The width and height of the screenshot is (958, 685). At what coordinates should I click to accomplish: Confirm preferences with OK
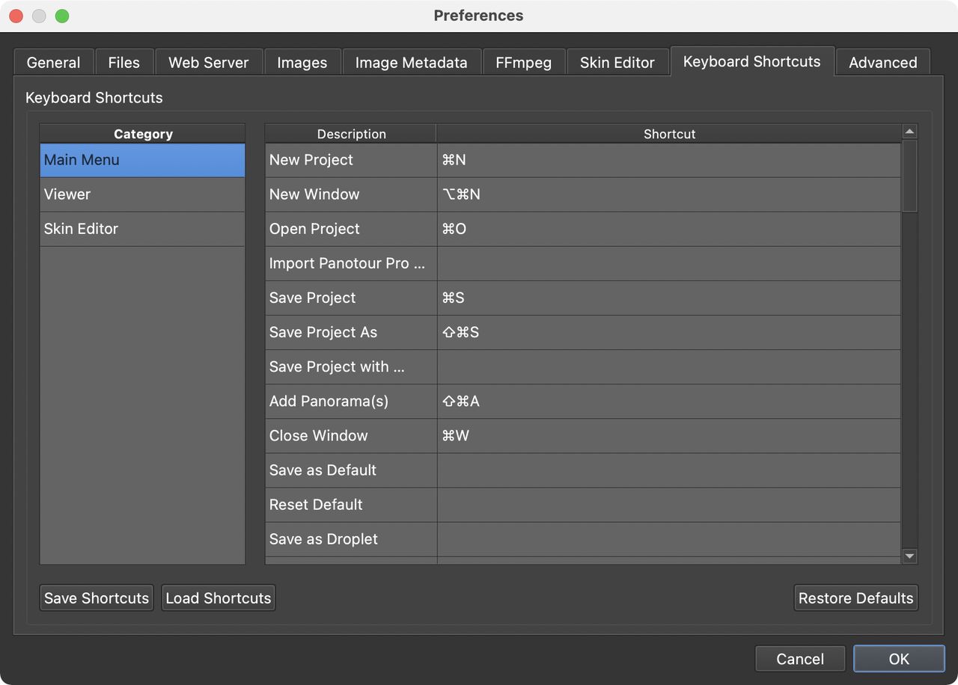pos(899,659)
